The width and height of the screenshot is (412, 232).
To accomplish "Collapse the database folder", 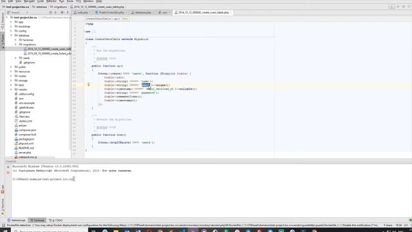I will 12,35.
